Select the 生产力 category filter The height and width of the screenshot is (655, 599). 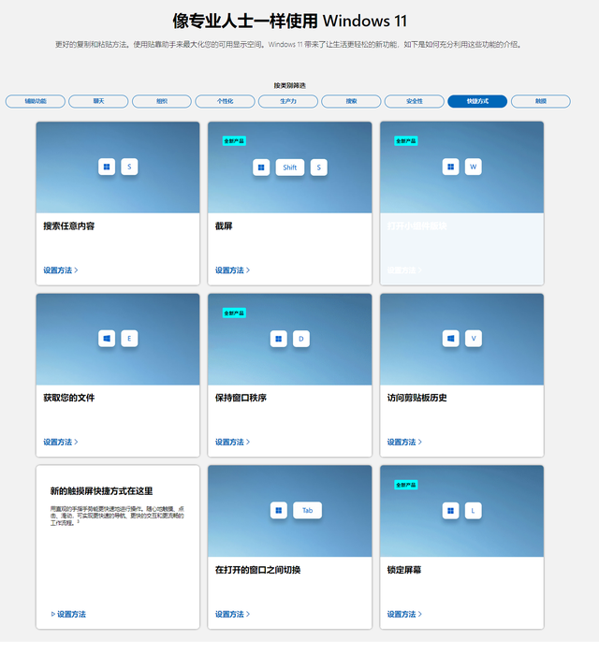pos(288,101)
